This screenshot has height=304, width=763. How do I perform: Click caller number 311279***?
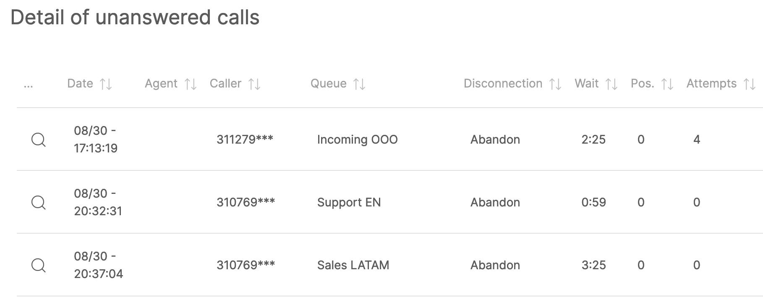coord(245,139)
